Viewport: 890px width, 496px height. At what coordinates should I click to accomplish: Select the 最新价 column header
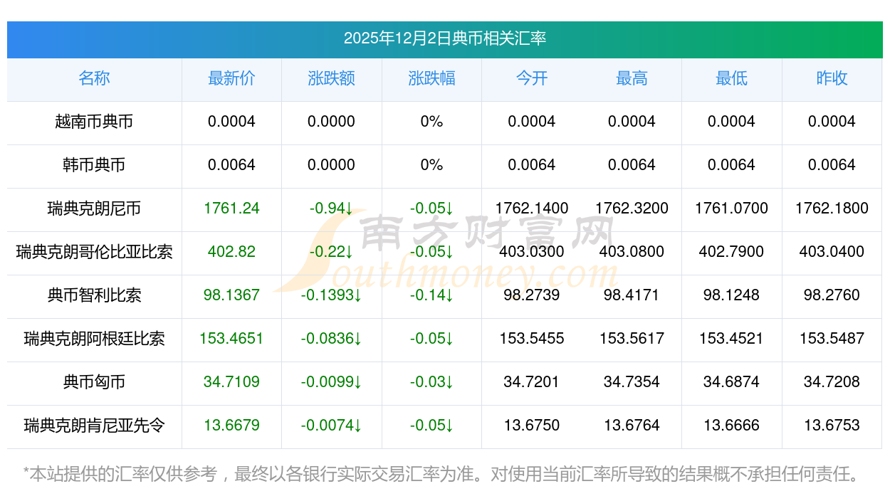231,78
